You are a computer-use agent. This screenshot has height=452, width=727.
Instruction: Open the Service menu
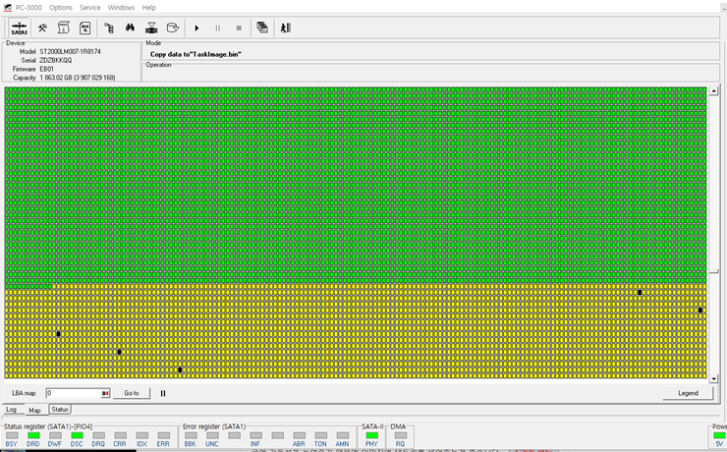[x=90, y=7]
